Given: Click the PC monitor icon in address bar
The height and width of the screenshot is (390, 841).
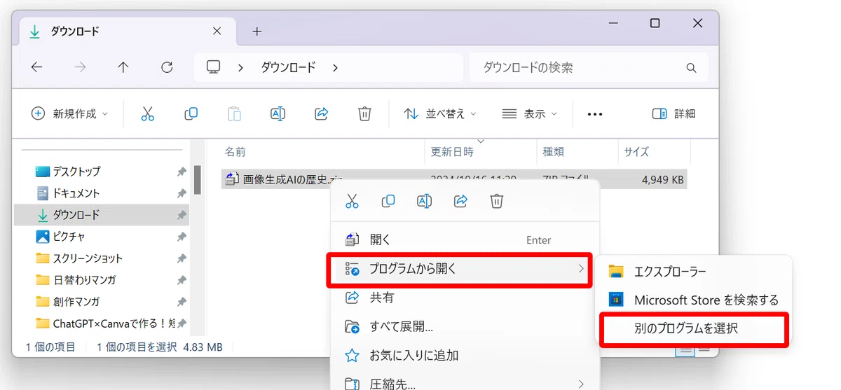Looking at the screenshot, I should pos(214,67).
